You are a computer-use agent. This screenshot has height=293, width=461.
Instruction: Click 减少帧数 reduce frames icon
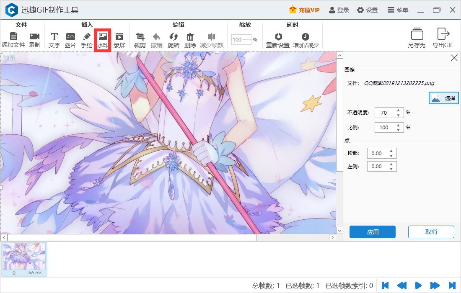pos(212,36)
